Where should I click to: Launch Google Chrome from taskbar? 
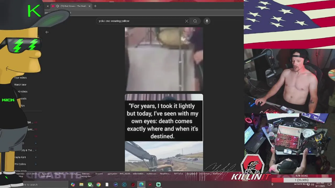pyautogui.click(x=98, y=185)
